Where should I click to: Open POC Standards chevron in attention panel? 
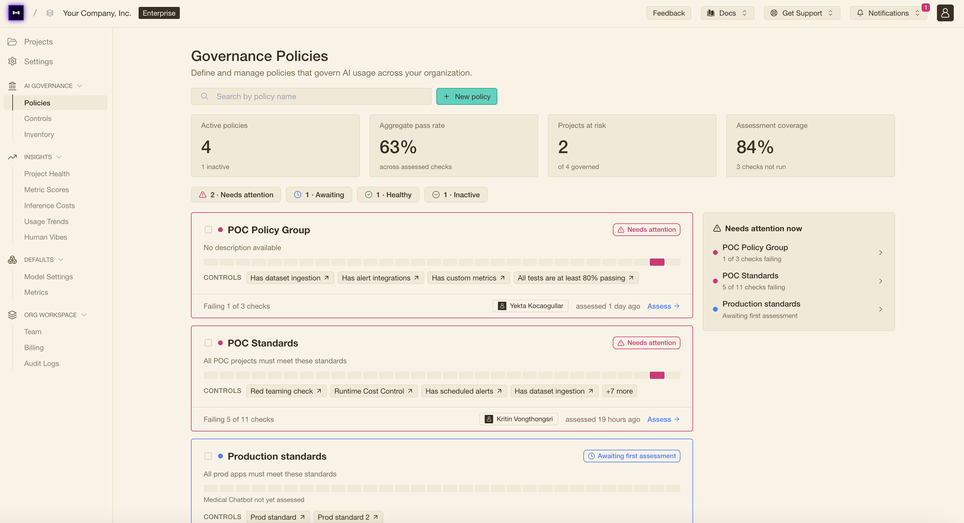(880, 281)
